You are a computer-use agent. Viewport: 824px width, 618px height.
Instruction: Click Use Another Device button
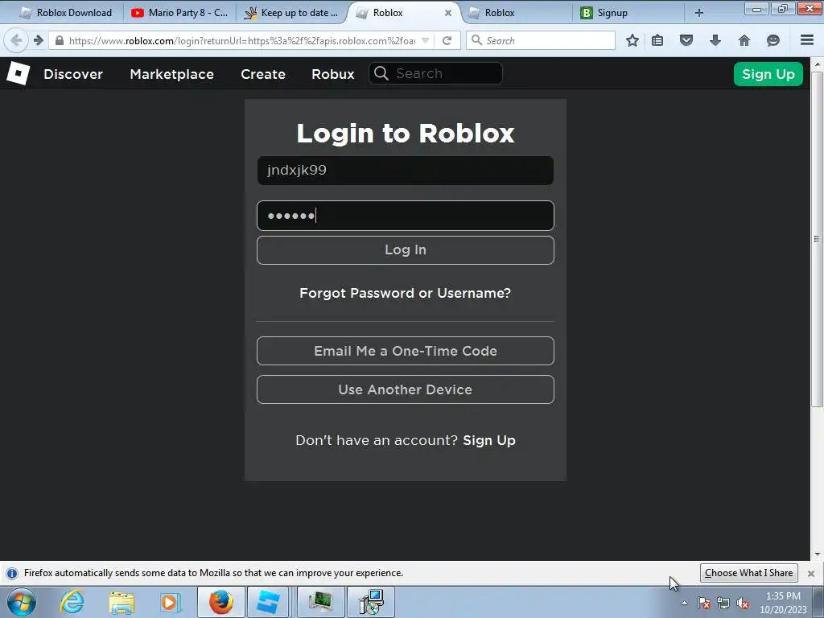pyautogui.click(x=406, y=389)
